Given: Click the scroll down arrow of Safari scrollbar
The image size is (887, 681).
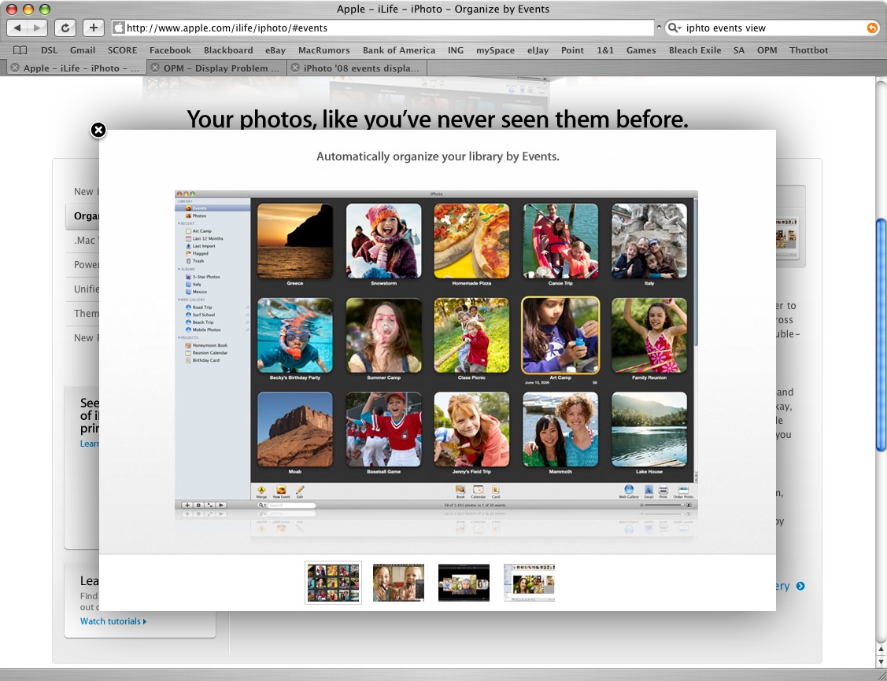Looking at the screenshot, I should pyautogui.click(x=881, y=662).
